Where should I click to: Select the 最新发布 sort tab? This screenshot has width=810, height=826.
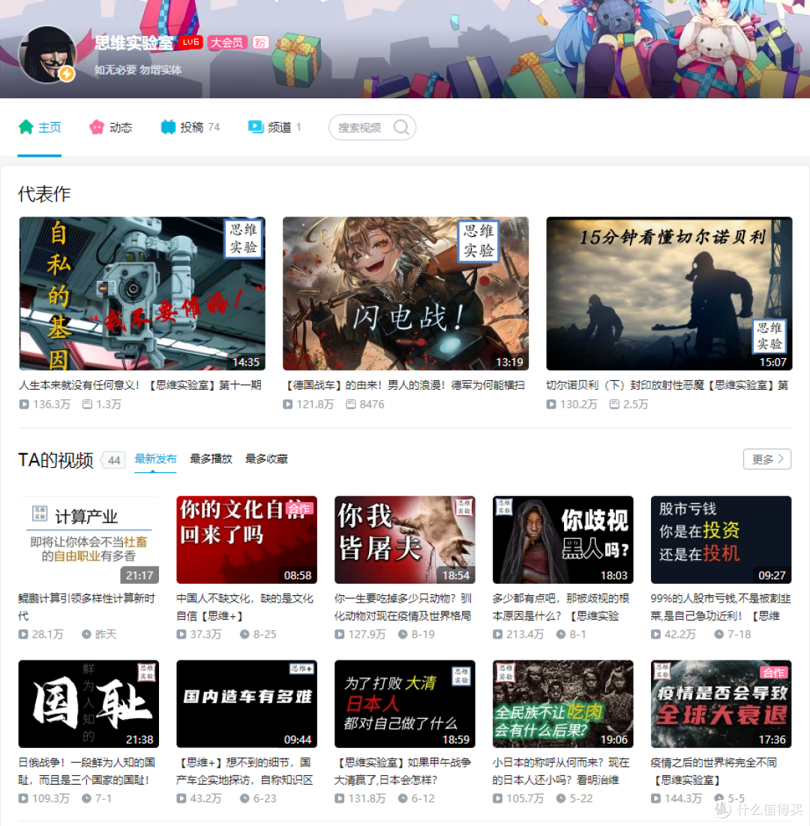click(155, 459)
